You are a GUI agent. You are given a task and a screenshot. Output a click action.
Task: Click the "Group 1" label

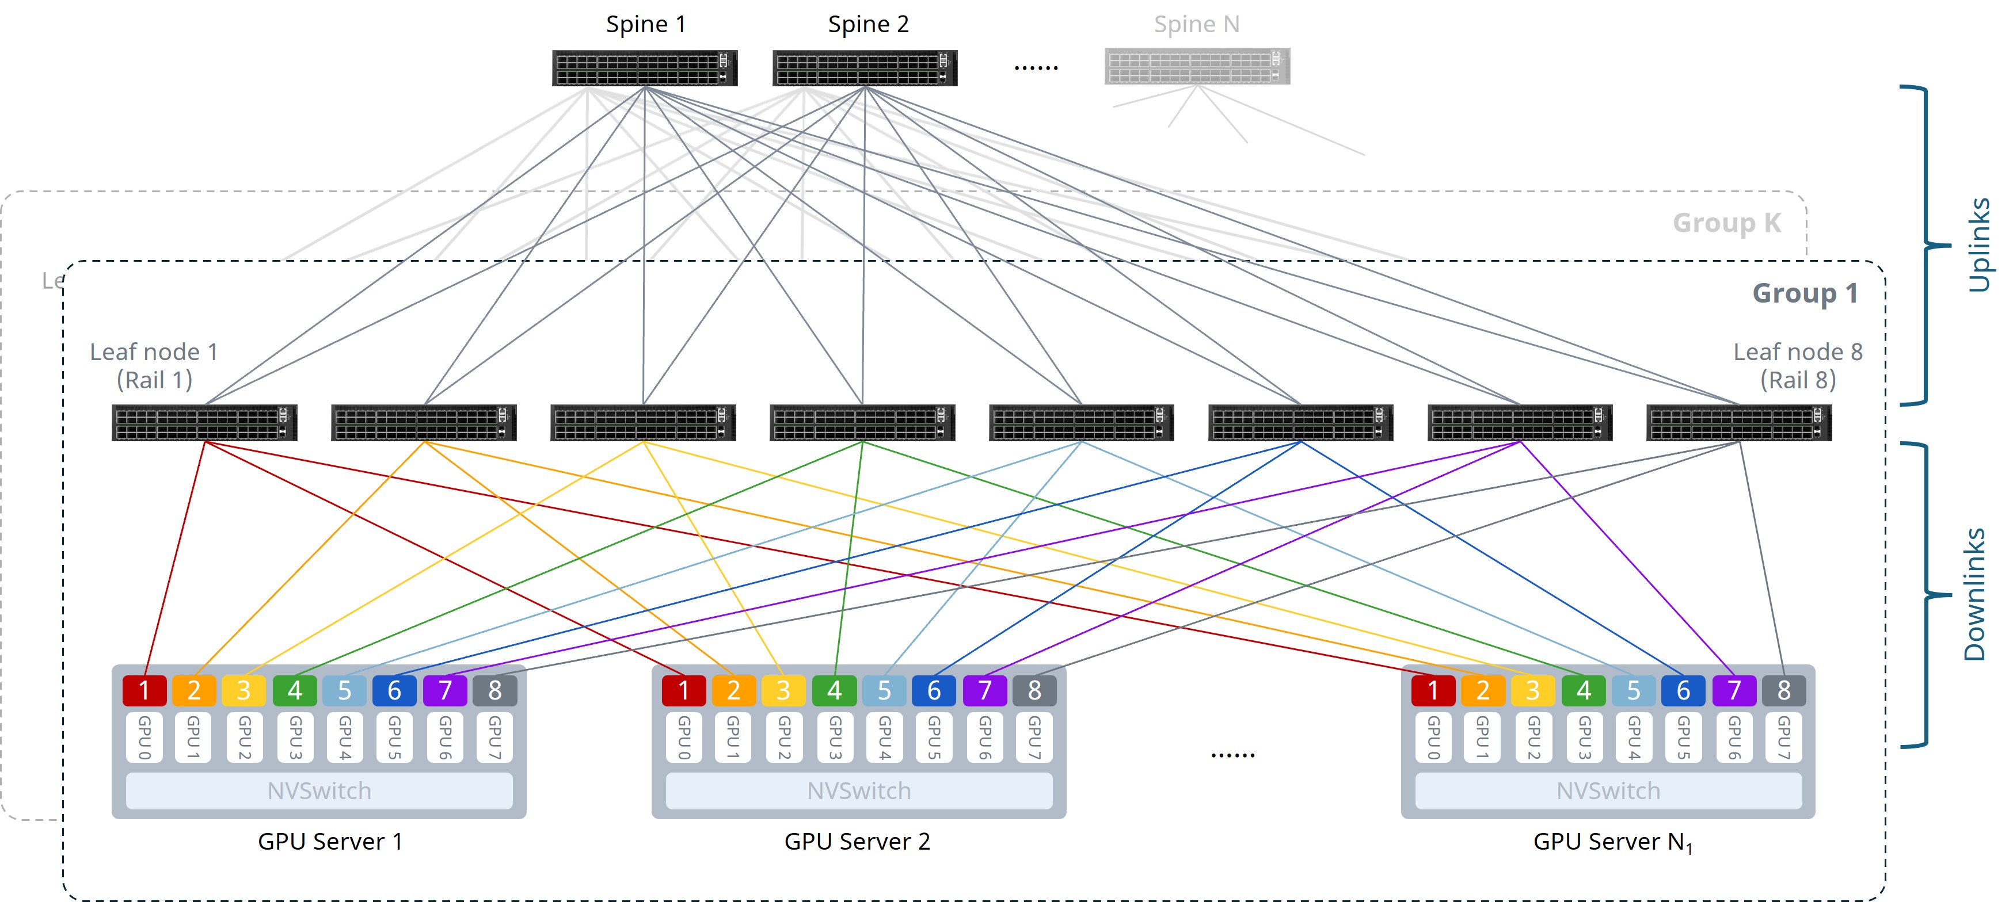[1805, 293]
